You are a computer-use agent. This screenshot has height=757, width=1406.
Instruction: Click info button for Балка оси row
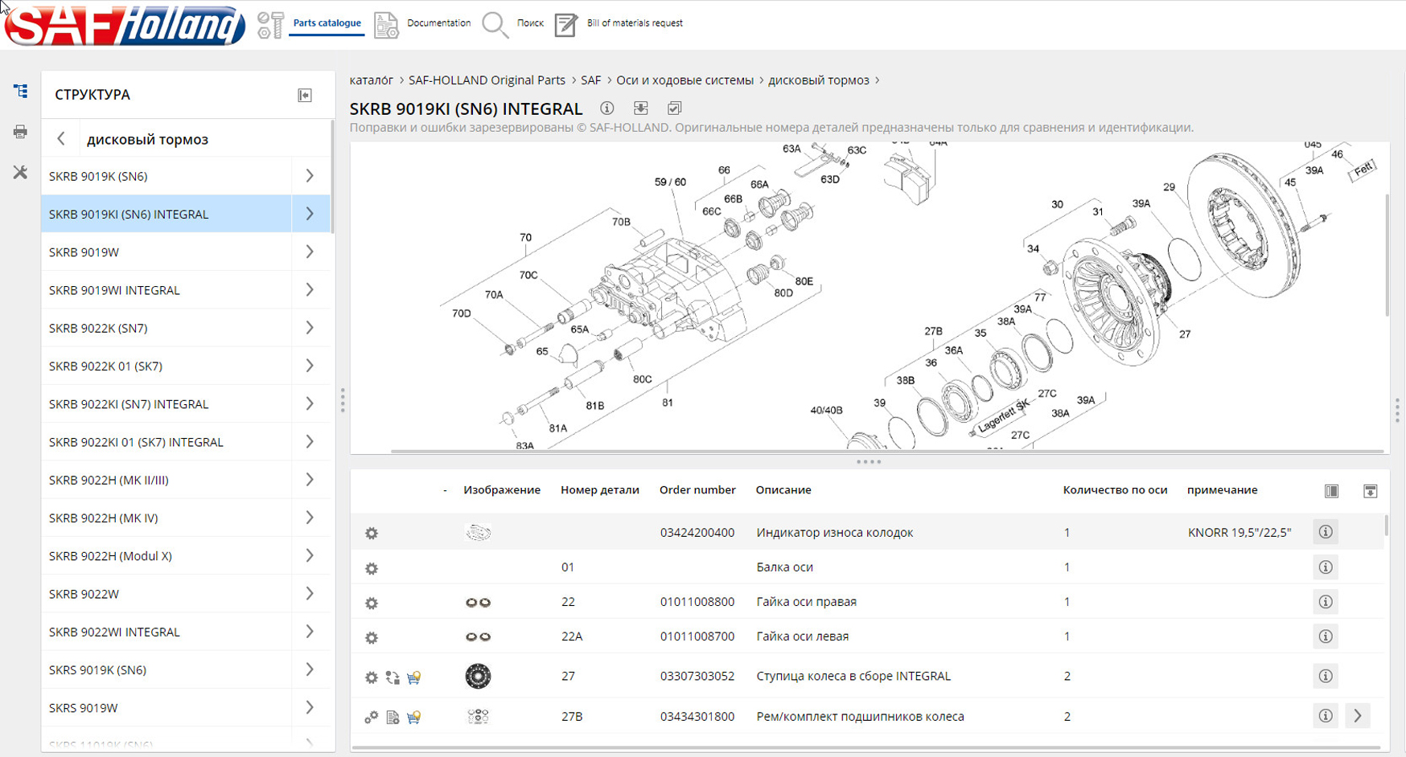[x=1326, y=567]
